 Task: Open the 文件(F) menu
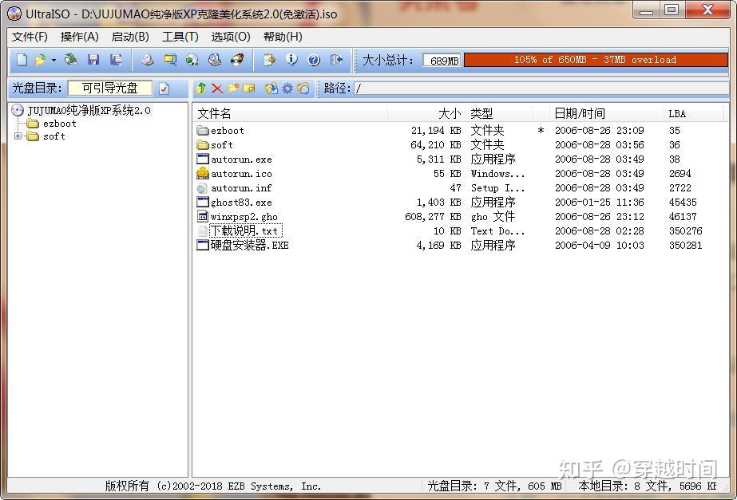click(30, 37)
